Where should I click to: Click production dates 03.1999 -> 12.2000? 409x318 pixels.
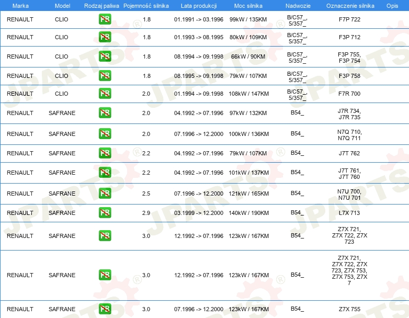point(199,213)
